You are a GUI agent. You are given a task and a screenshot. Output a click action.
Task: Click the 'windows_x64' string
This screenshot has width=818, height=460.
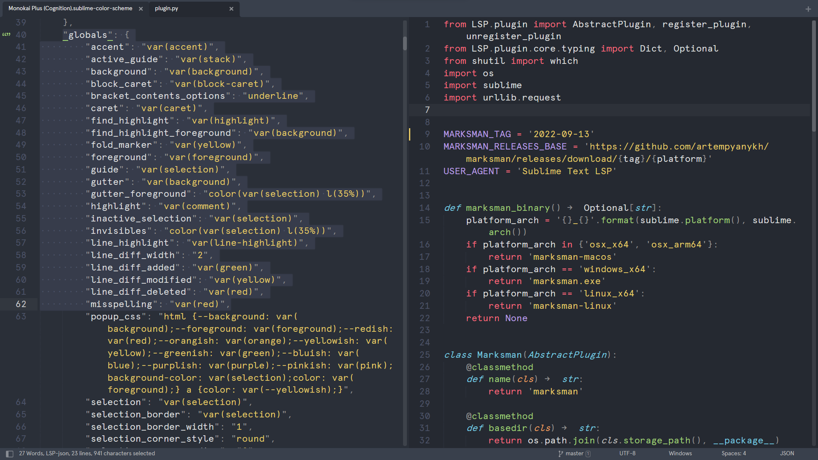614,270
